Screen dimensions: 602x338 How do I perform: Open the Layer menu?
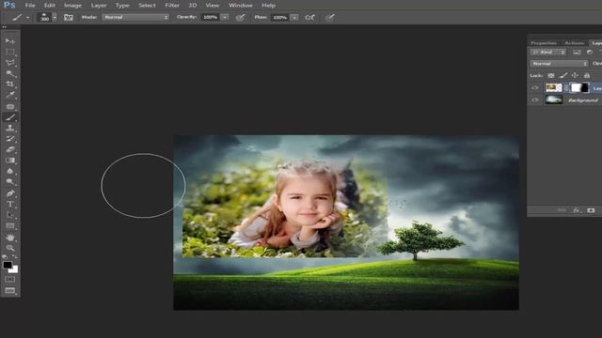click(x=99, y=6)
